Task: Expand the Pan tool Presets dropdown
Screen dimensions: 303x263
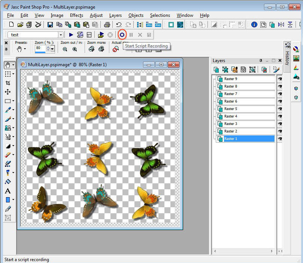Action: pos(25,49)
